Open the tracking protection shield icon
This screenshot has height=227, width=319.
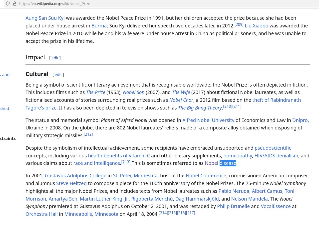click(x=8, y=3)
